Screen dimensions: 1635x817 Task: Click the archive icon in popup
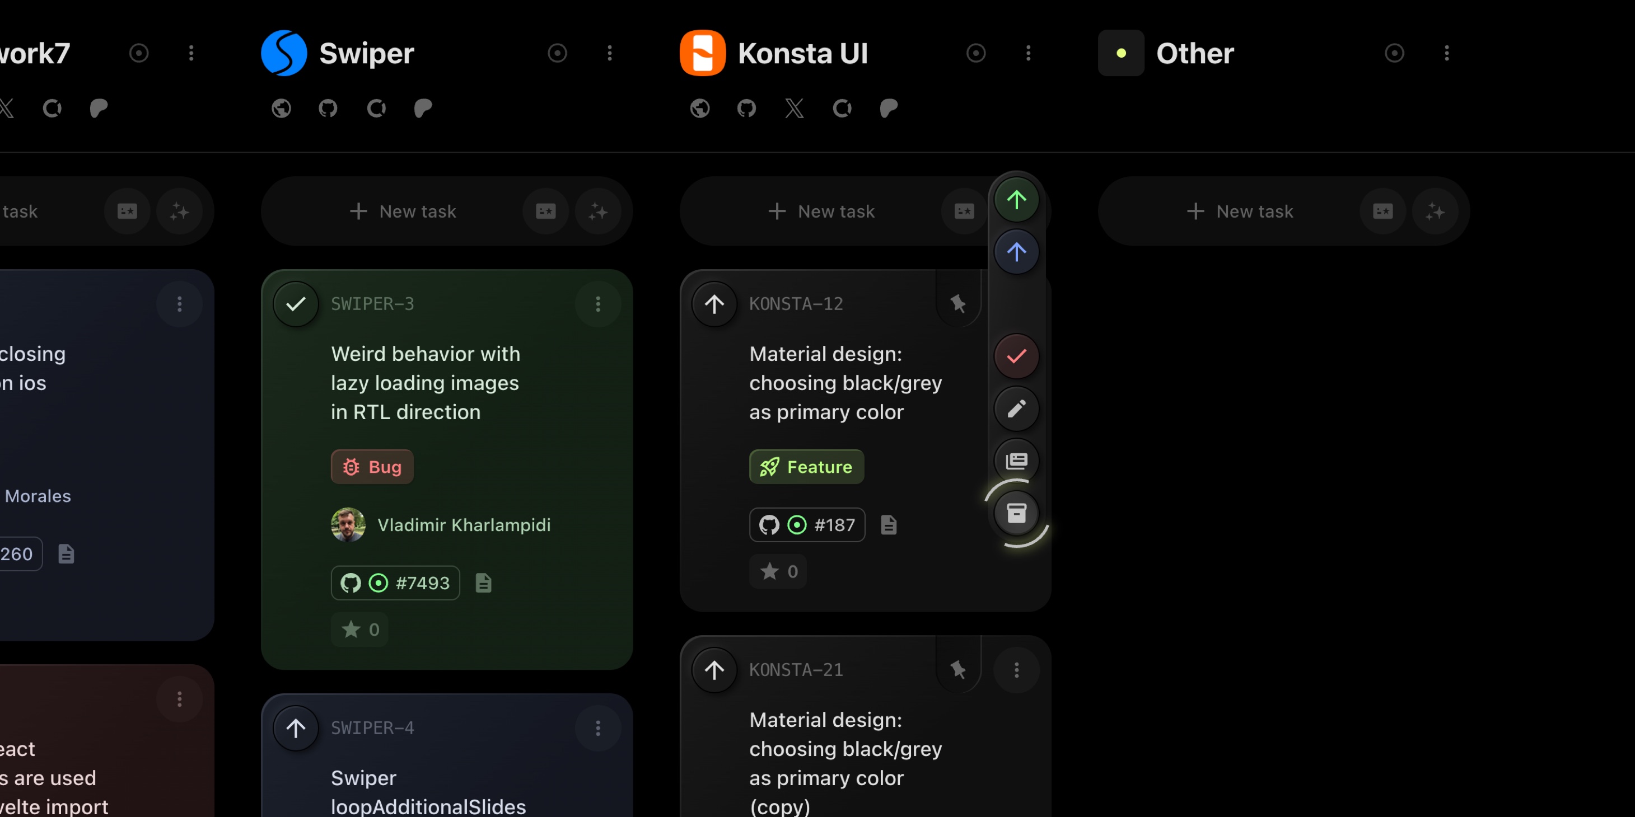pos(1016,513)
